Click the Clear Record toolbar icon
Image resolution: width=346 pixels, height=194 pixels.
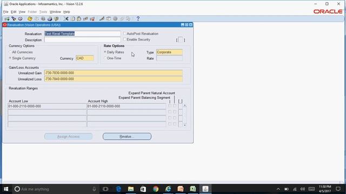tap(85, 19)
